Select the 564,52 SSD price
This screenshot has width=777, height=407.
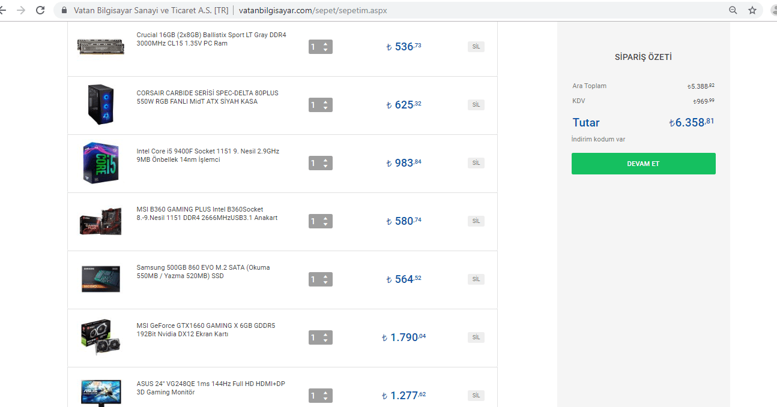pos(404,279)
